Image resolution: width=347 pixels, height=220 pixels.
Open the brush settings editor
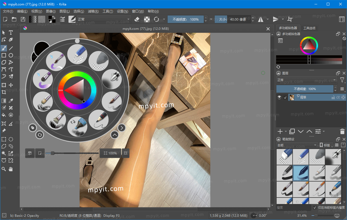(x=62, y=19)
